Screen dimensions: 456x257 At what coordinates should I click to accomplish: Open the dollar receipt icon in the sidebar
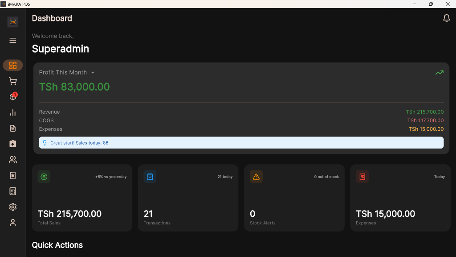point(13,175)
